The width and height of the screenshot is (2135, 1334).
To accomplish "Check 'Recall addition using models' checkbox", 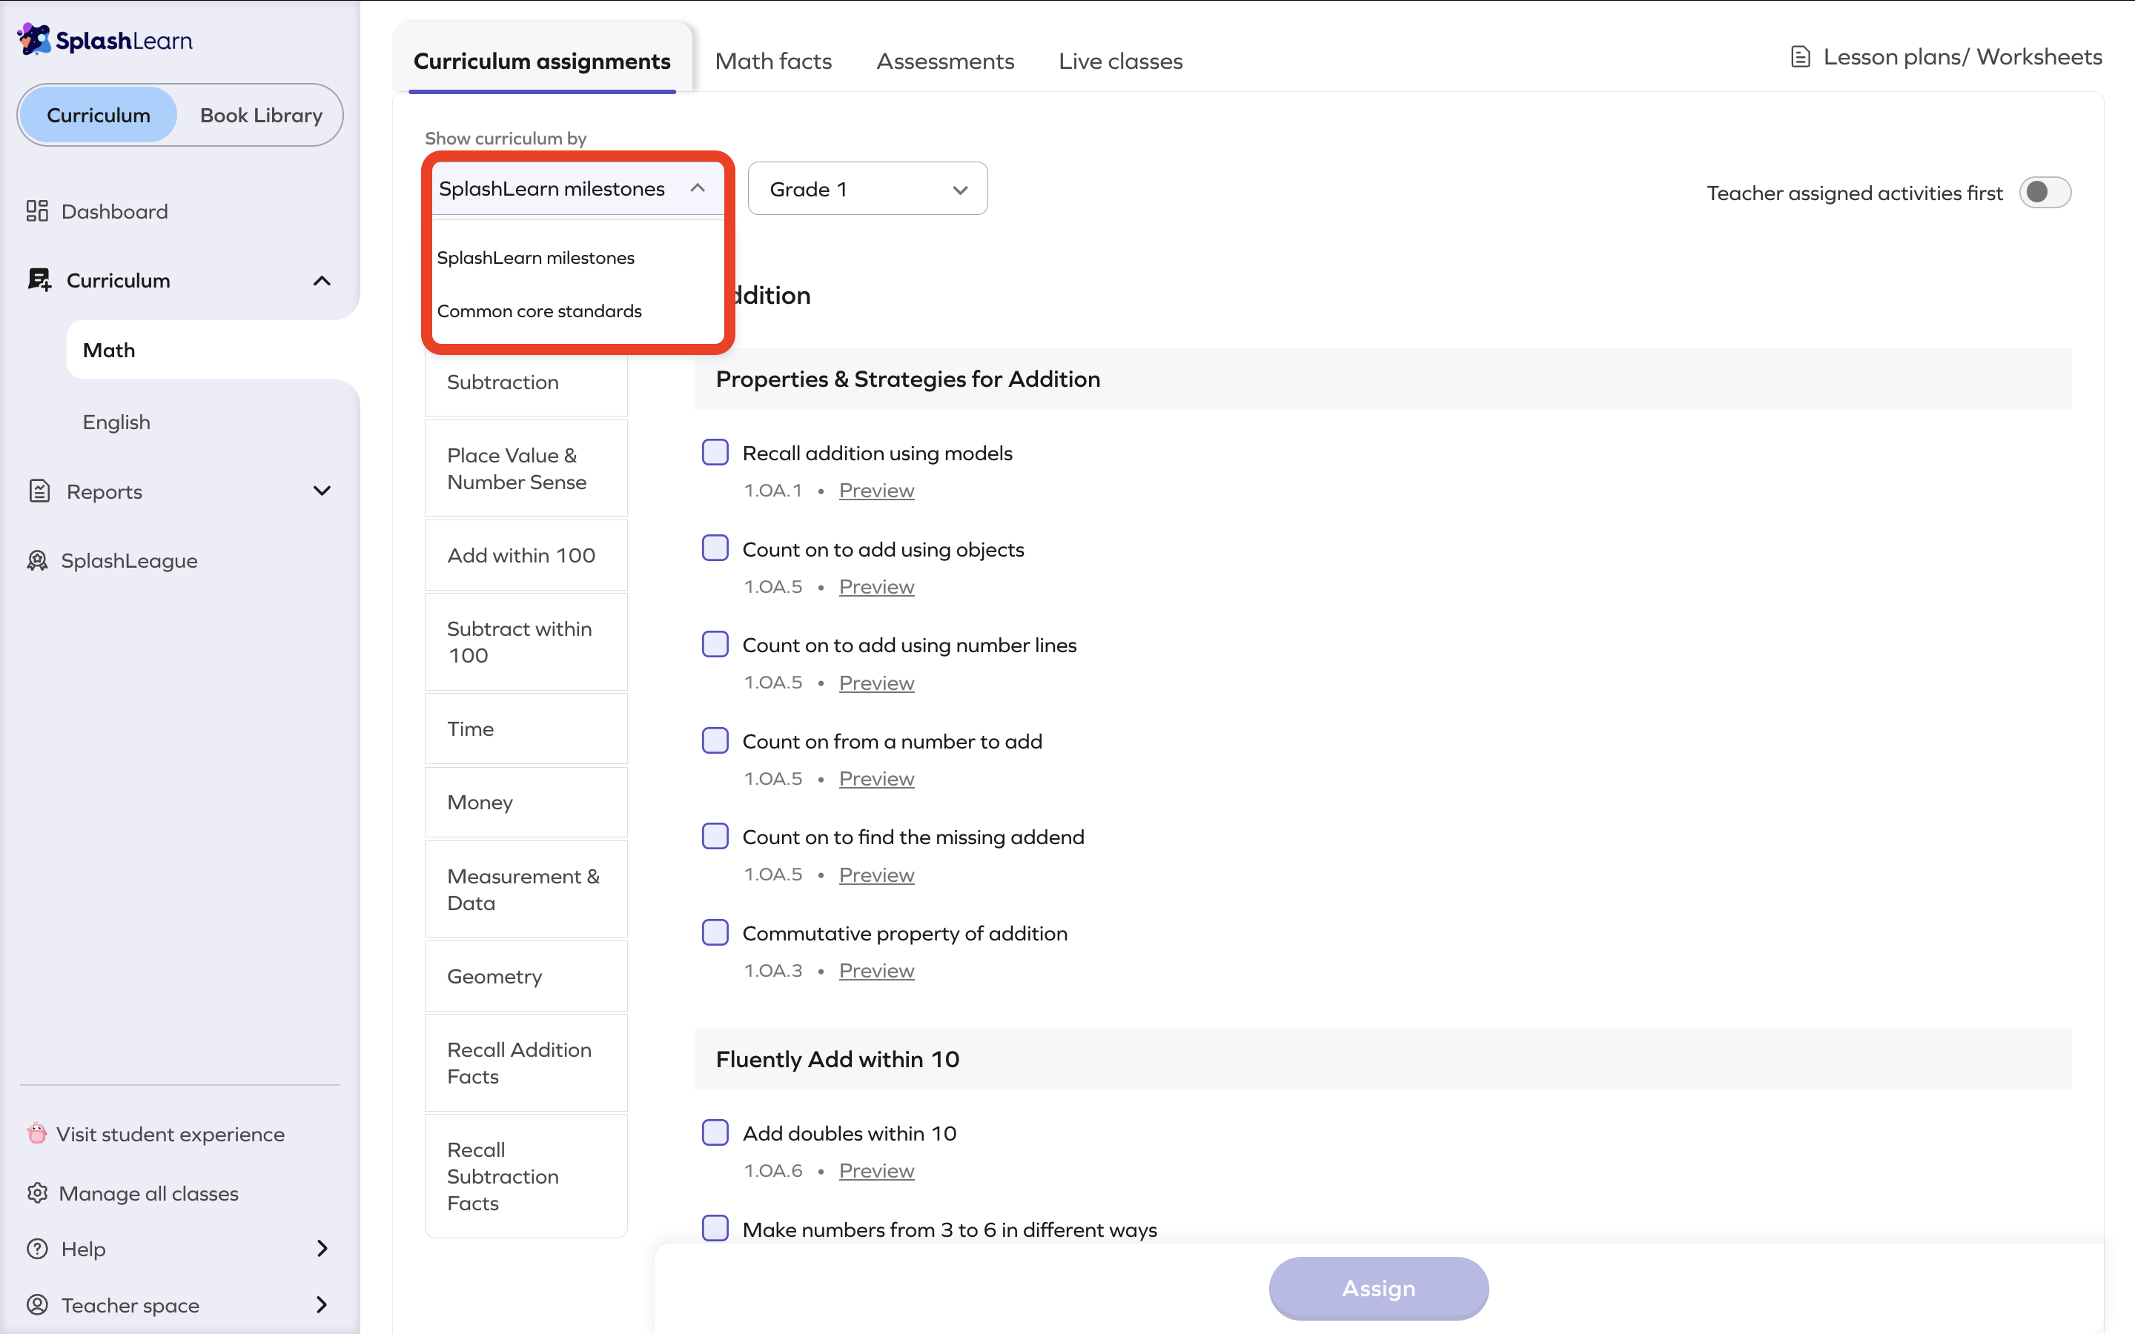I will tap(715, 453).
